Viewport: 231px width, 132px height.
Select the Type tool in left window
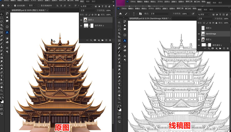coord(2,76)
